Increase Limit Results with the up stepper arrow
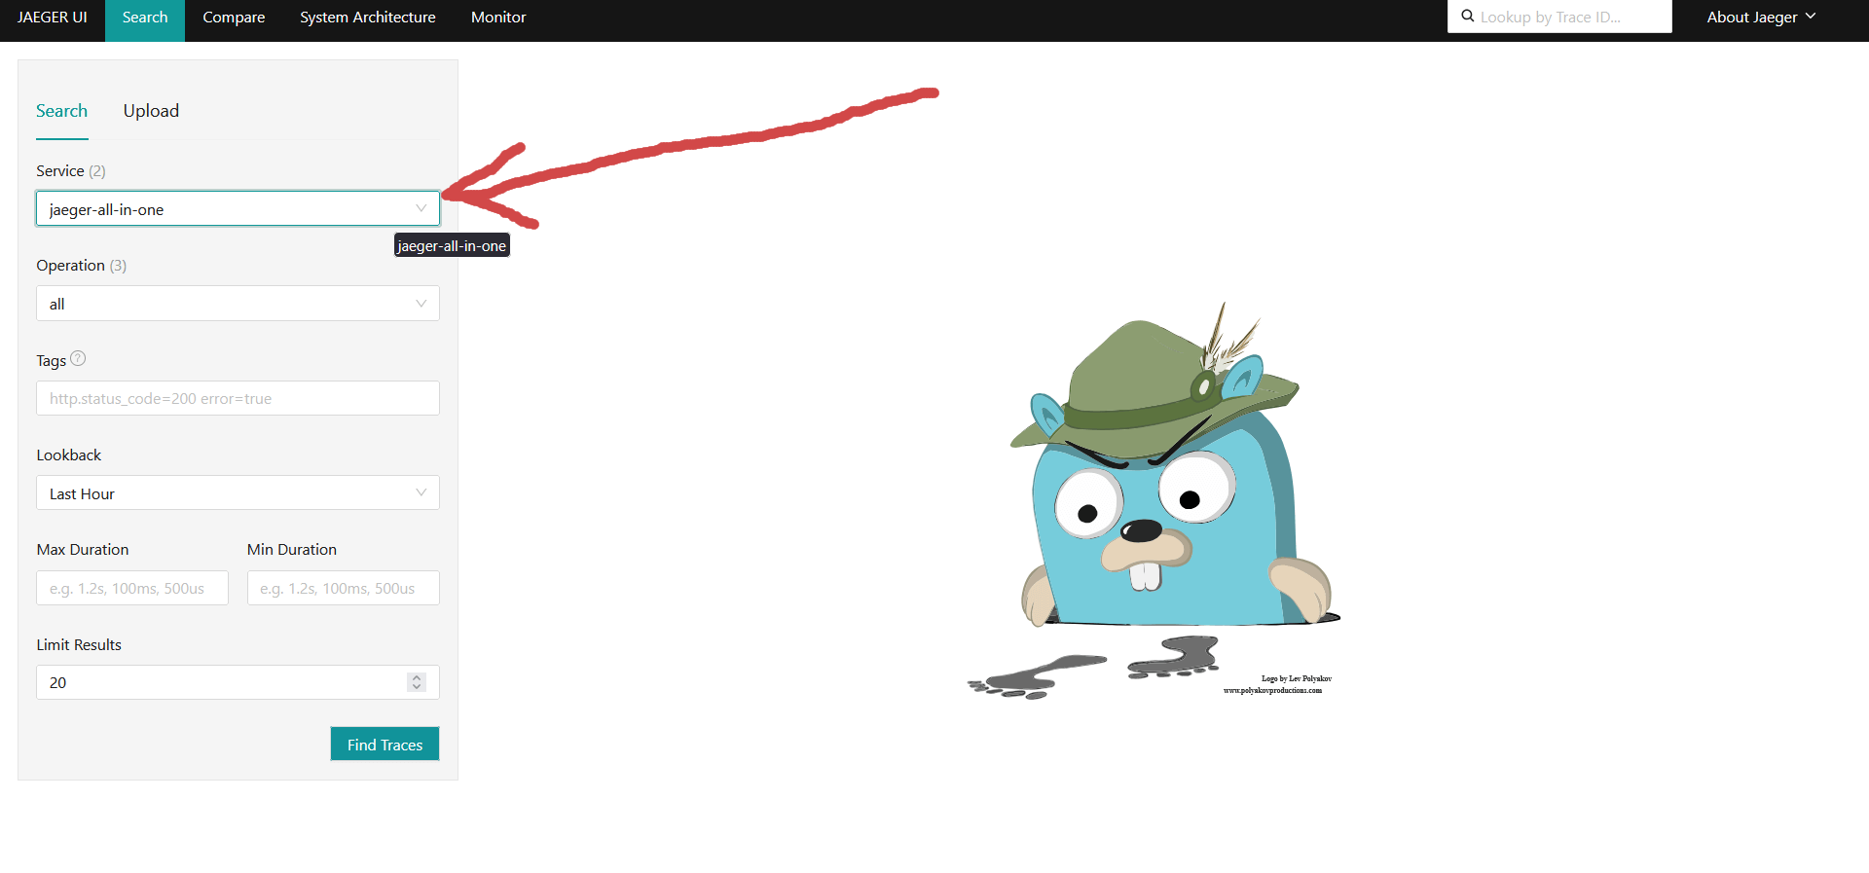 tap(417, 677)
